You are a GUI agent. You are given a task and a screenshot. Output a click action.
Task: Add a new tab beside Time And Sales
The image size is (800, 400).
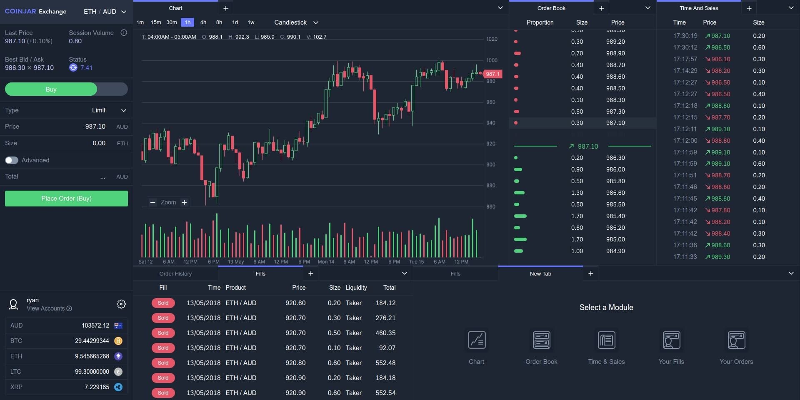(749, 8)
